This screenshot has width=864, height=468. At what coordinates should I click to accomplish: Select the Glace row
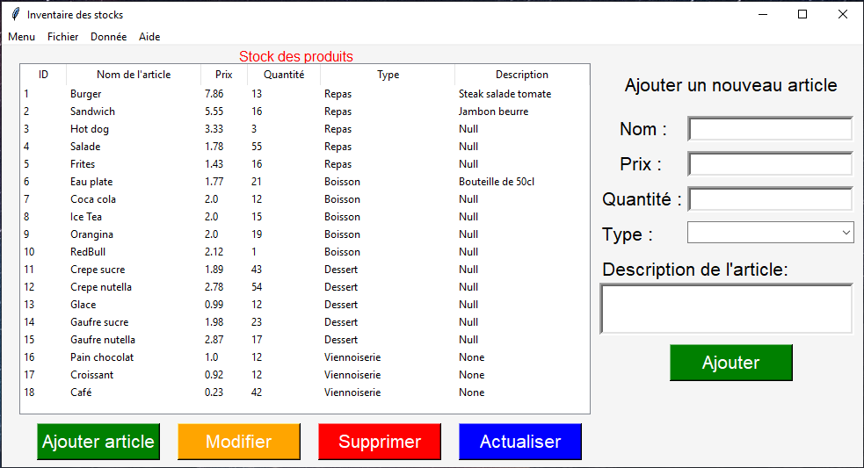click(305, 305)
